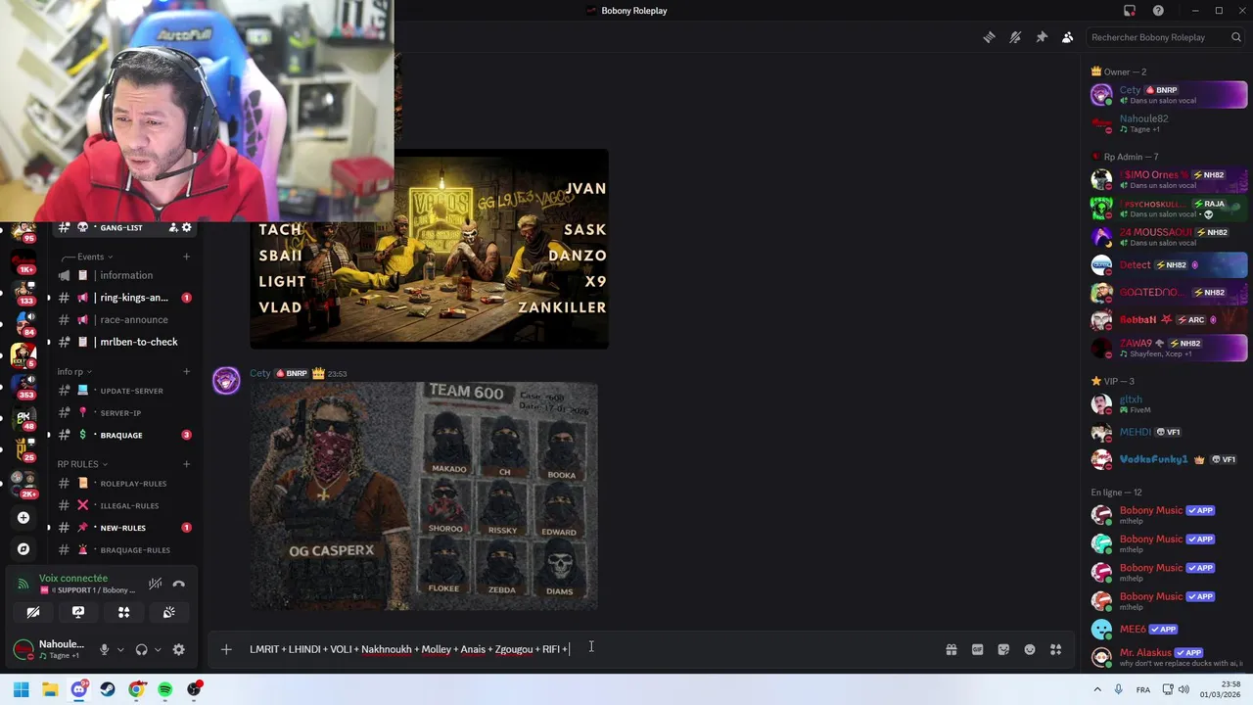
Task: Add a server plus button
Action: [23, 518]
